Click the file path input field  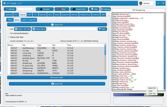pyautogui.click(x=72, y=29)
